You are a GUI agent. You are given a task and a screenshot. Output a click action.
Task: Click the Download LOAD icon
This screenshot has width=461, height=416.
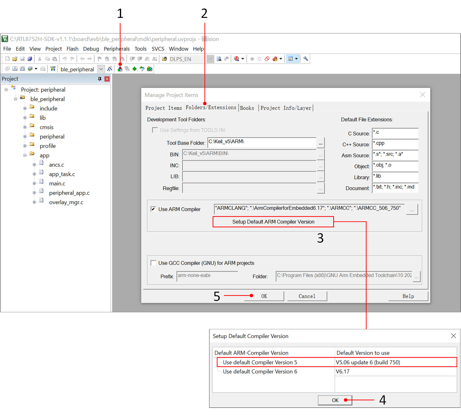click(x=53, y=69)
